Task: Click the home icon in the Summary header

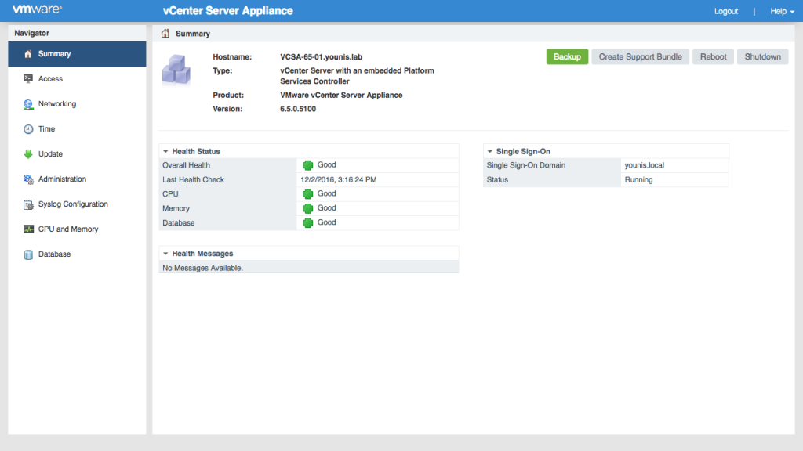Action: pyautogui.click(x=165, y=33)
